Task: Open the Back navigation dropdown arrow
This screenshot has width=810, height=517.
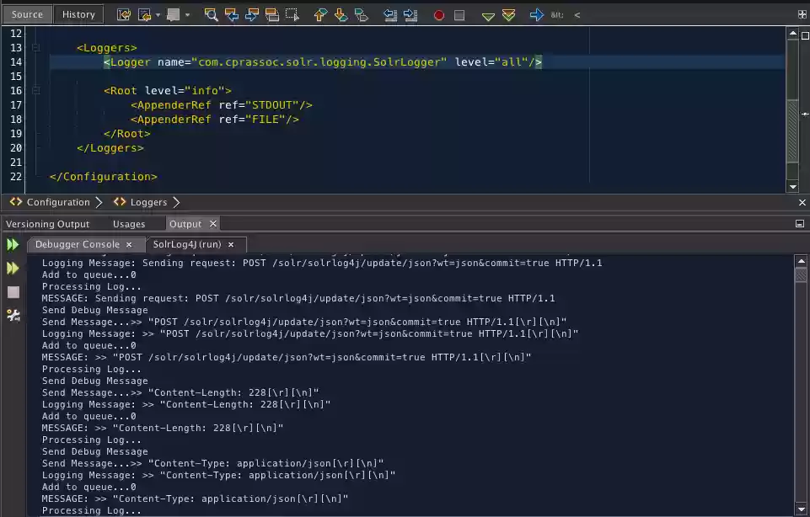Action: point(157,14)
